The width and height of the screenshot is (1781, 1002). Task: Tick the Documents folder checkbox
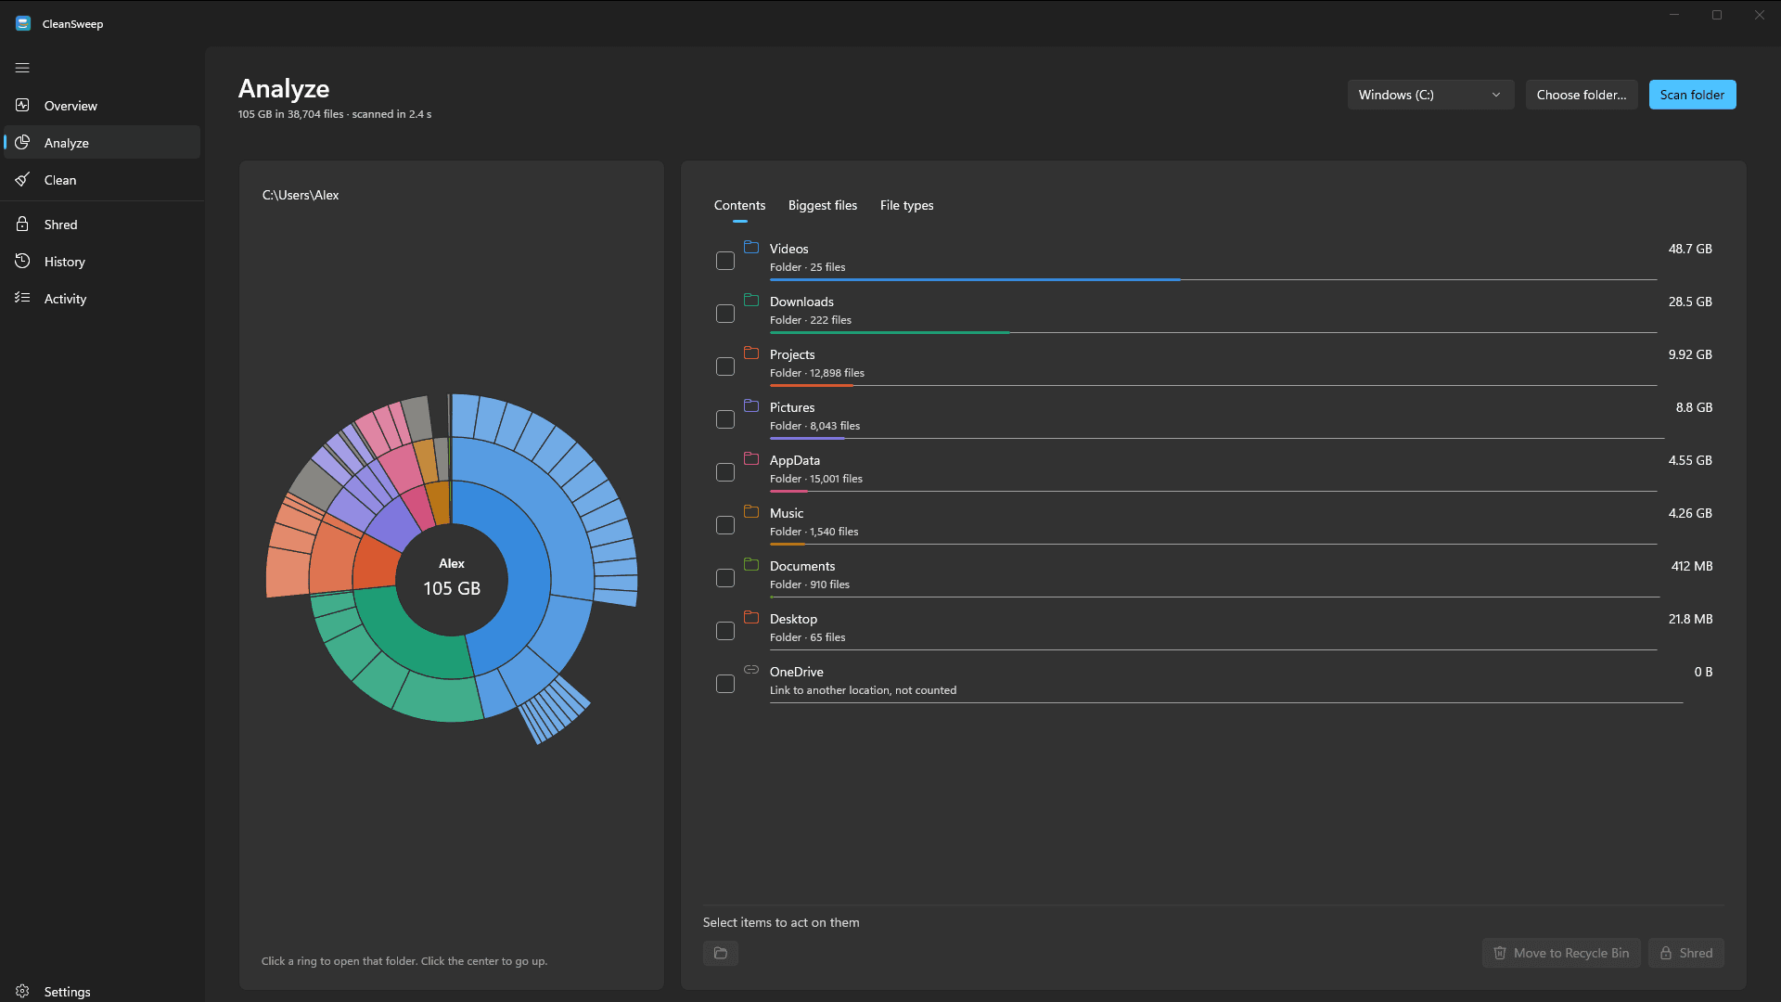tap(725, 578)
